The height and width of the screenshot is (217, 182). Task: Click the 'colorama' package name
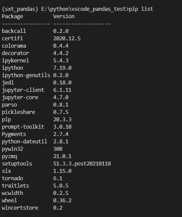[x=14, y=46]
